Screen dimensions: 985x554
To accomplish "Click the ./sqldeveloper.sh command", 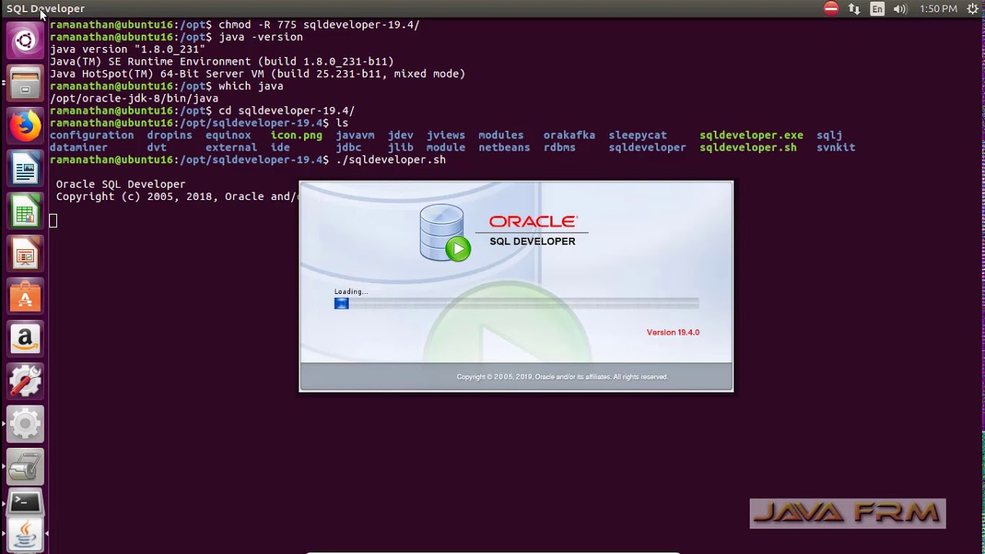I will pyautogui.click(x=390, y=160).
